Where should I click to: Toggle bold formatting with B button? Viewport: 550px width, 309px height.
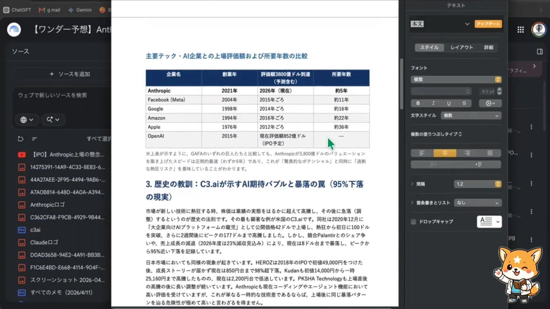pyautogui.click(x=418, y=103)
